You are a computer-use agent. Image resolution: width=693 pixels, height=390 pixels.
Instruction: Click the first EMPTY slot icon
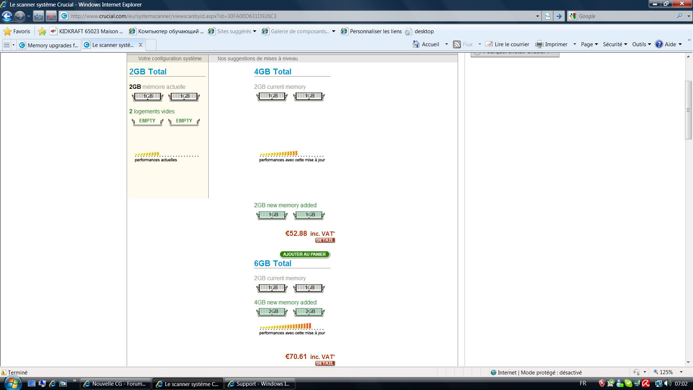[148, 121]
